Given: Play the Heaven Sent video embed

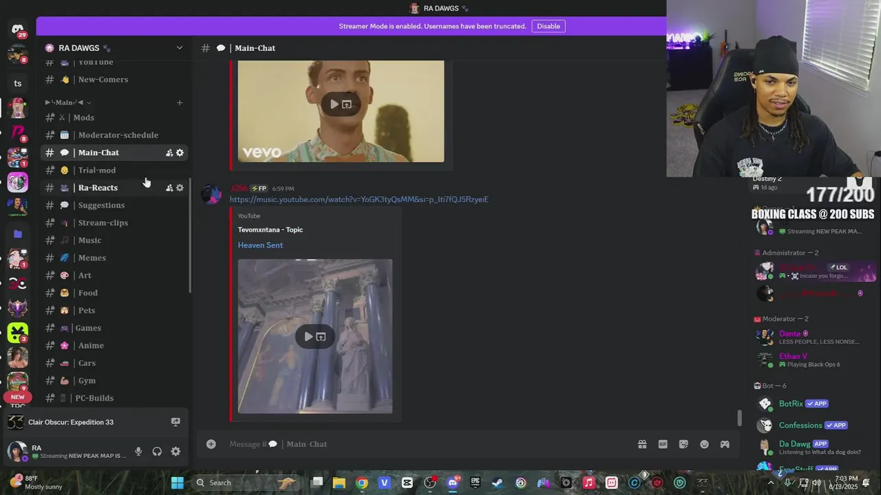Looking at the screenshot, I should [x=308, y=337].
